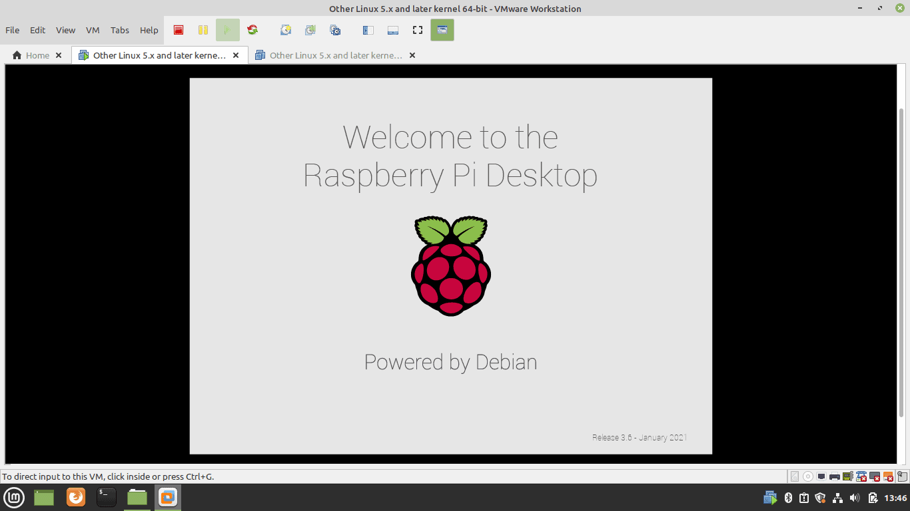Restart the guest with the reset icon
Viewport: 910px width, 511px height.
(252, 30)
